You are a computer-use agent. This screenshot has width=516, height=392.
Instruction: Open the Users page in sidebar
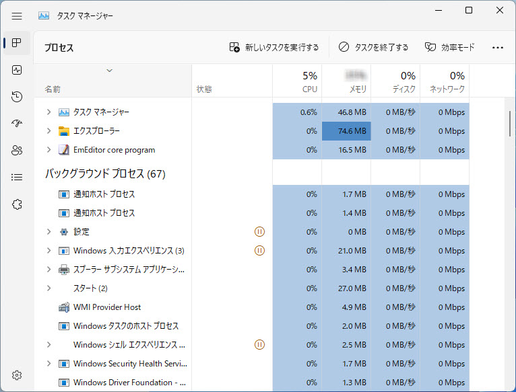click(x=18, y=151)
